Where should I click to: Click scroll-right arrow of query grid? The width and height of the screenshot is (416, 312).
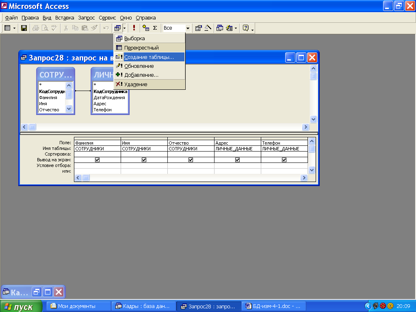tap(304, 178)
